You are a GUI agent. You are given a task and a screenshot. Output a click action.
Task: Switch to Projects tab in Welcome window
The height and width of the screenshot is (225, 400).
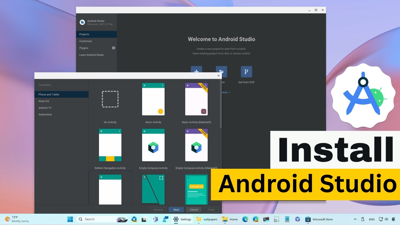point(96,34)
